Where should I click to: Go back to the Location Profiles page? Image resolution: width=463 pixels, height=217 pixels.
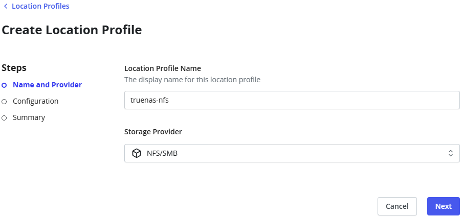[x=40, y=6]
